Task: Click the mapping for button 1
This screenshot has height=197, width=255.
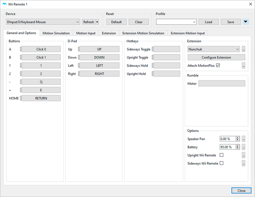Action: [41, 66]
